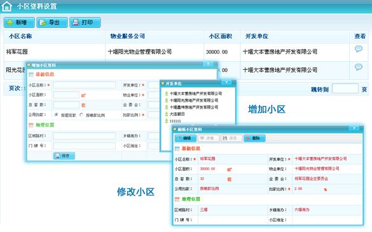Click 十堰阳光物业管理有限公司 in the table

pyautogui.click(x=139, y=51)
